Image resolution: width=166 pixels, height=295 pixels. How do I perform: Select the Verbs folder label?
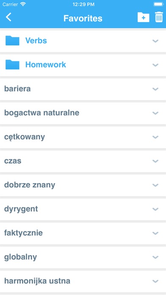[x=36, y=40]
